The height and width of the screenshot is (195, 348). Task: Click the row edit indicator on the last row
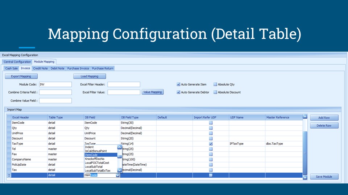[9, 175]
